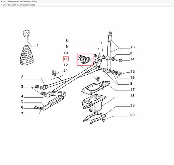The width and height of the screenshot is (174, 165).
Task: Select part number 16 label
Action: (133, 77)
